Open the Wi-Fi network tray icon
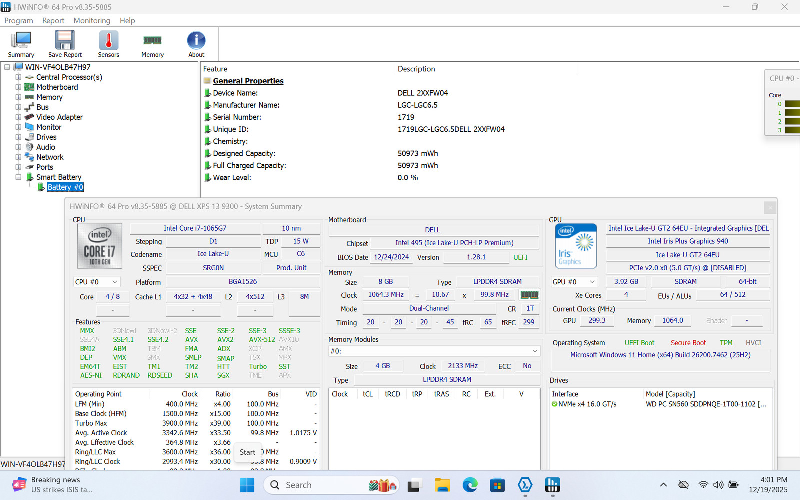This screenshot has width=800, height=500. pyautogui.click(x=703, y=485)
